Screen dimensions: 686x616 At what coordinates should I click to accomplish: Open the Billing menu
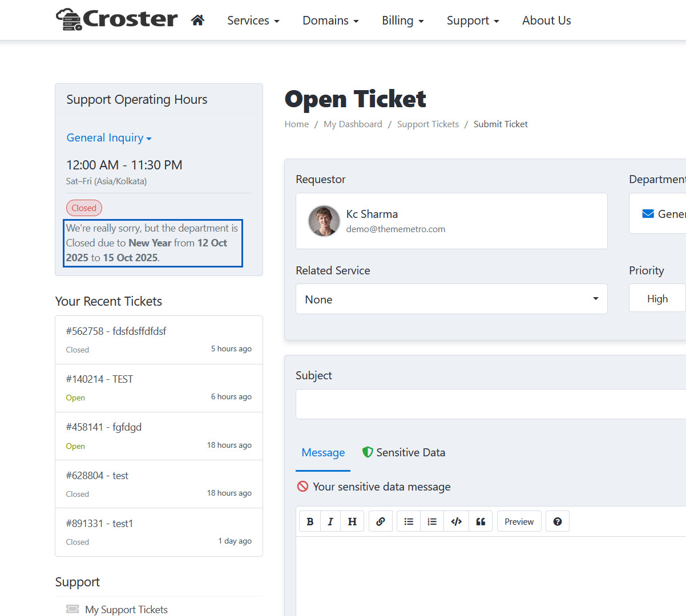click(402, 21)
